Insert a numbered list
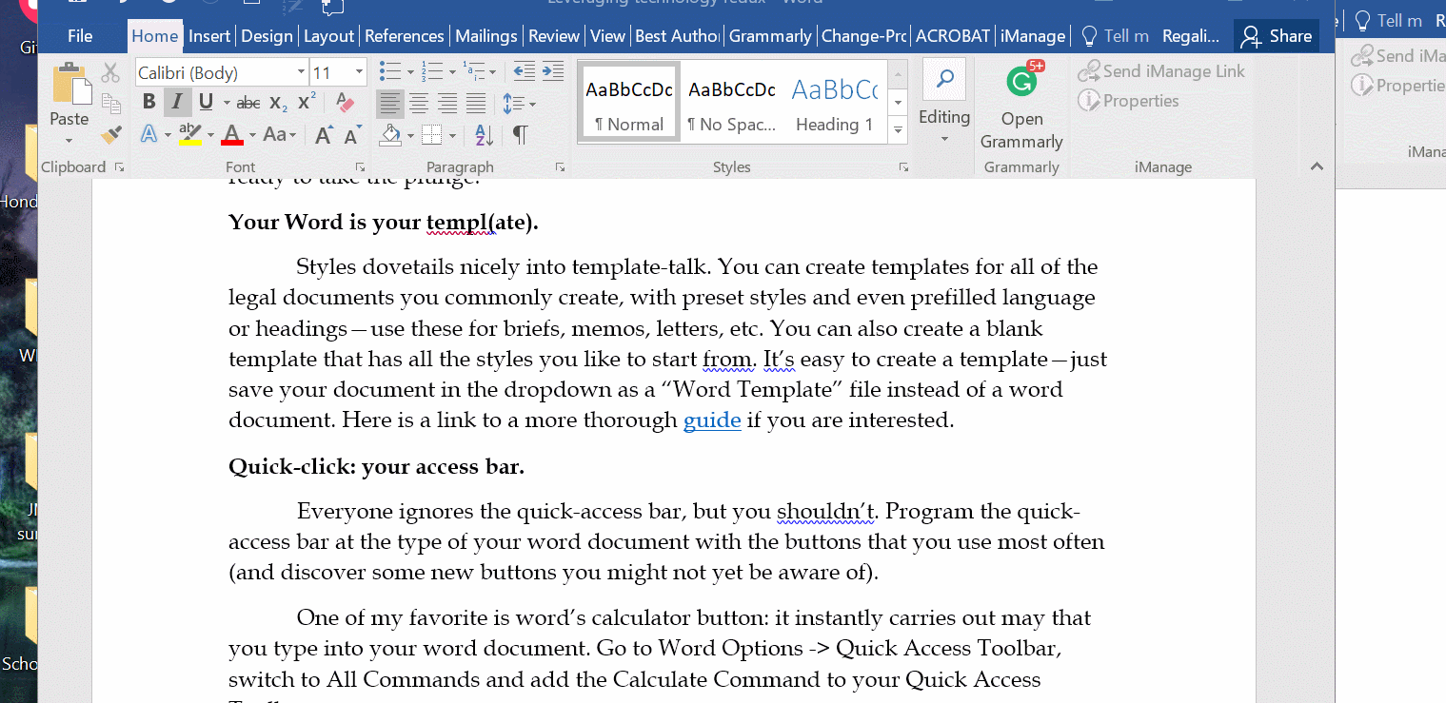Screen dimensions: 1446x703 431,71
